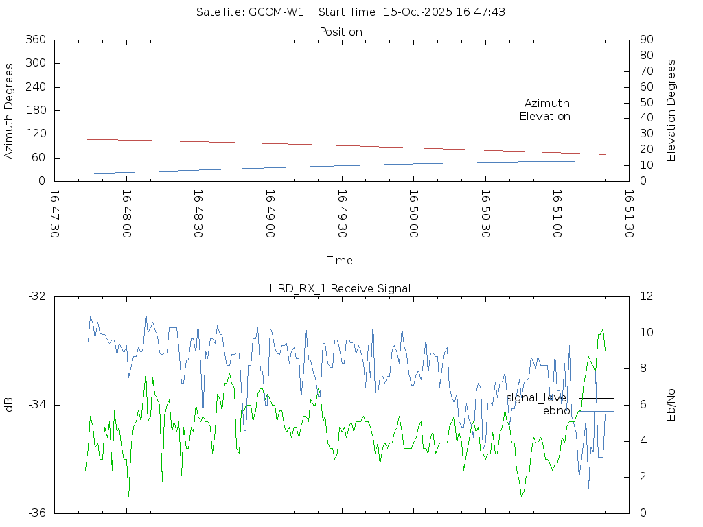Viewport: 703px width, 527px height.
Task: Click the Eb/No axis title
Action: coord(671,404)
